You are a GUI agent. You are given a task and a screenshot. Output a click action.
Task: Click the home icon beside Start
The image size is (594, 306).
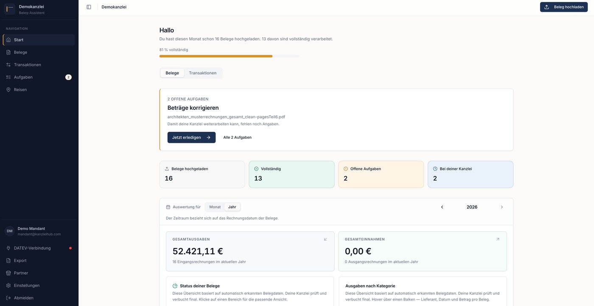coord(8,40)
